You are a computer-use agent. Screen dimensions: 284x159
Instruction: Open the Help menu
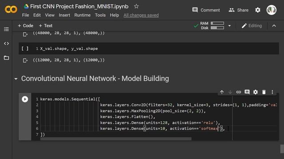coord(114,15)
